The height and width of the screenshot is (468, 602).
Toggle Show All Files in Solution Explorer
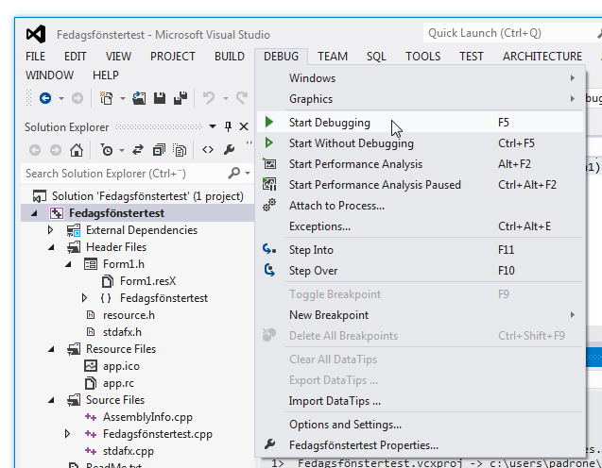[x=180, y=150]
